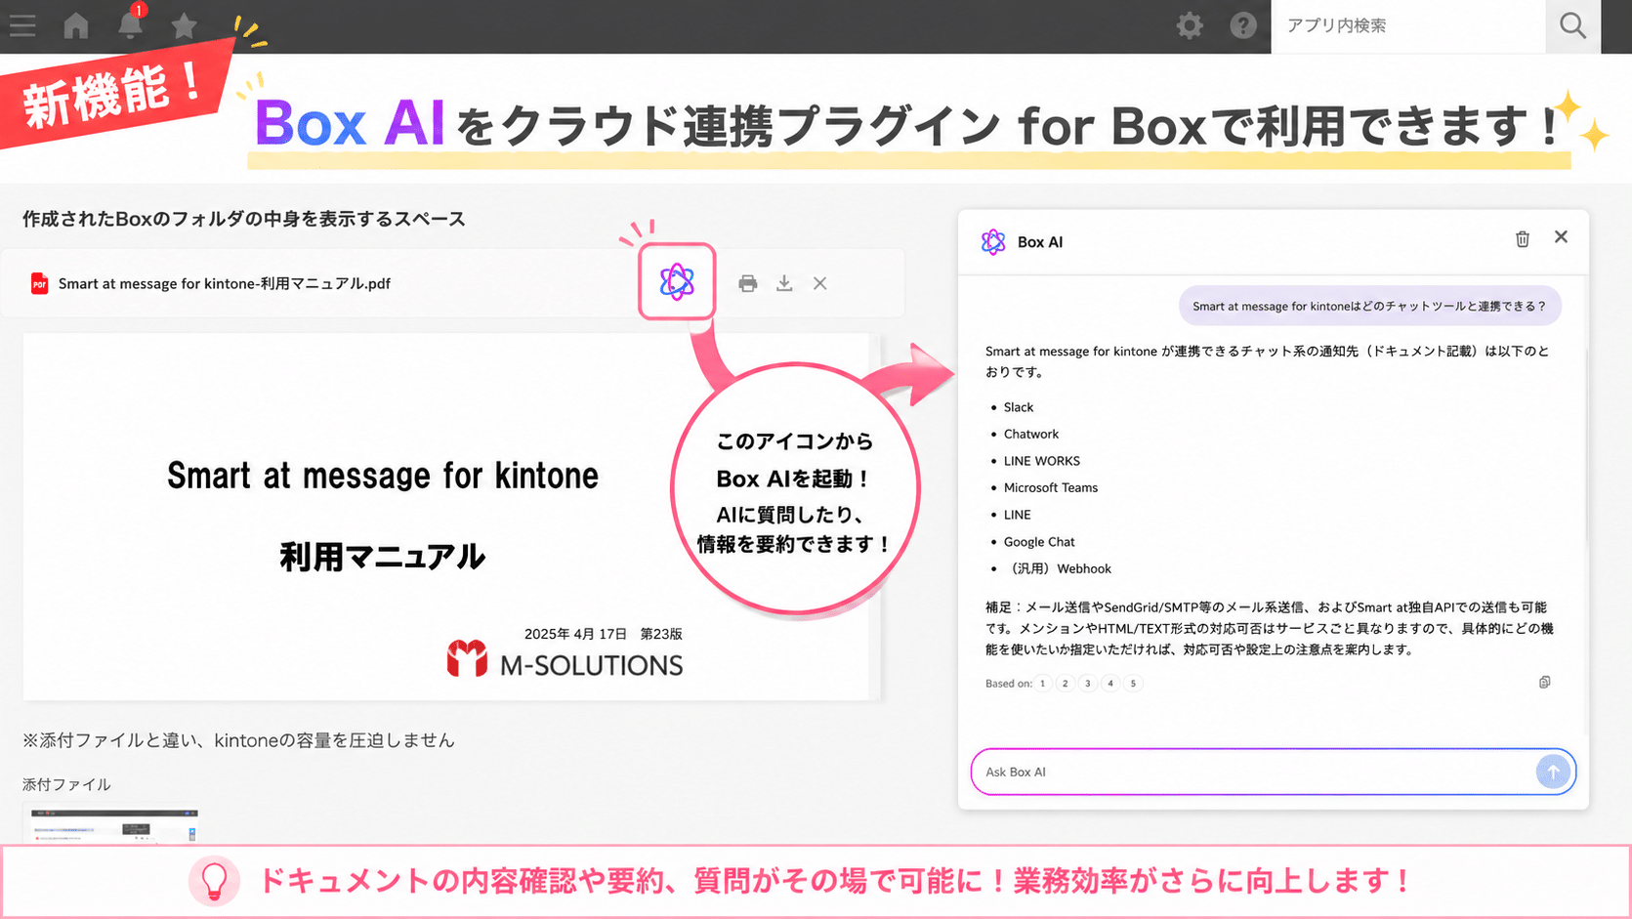This screenshot has width=1632, height=919.
Task: Send the question with arrow button
Action: (1553, 772)
